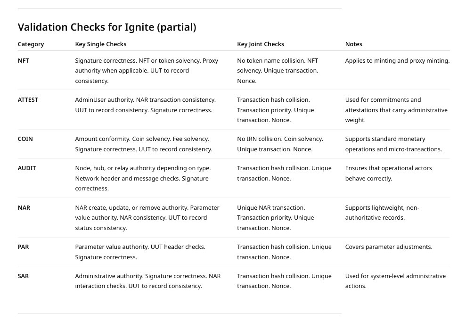
Task: Select the ATTEST category row label
Action: coord(28,100)
